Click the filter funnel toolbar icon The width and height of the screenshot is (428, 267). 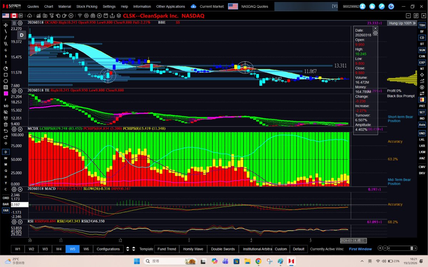[51, 16]
